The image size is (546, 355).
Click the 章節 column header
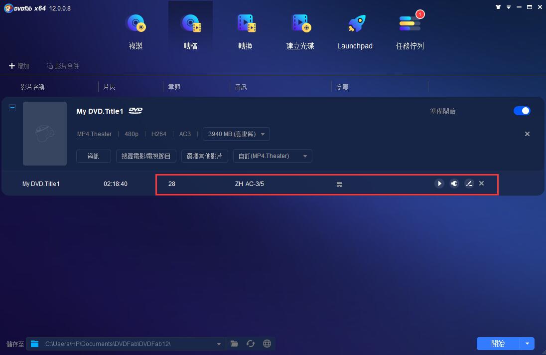pyautogui.click(x=174, y=87)
